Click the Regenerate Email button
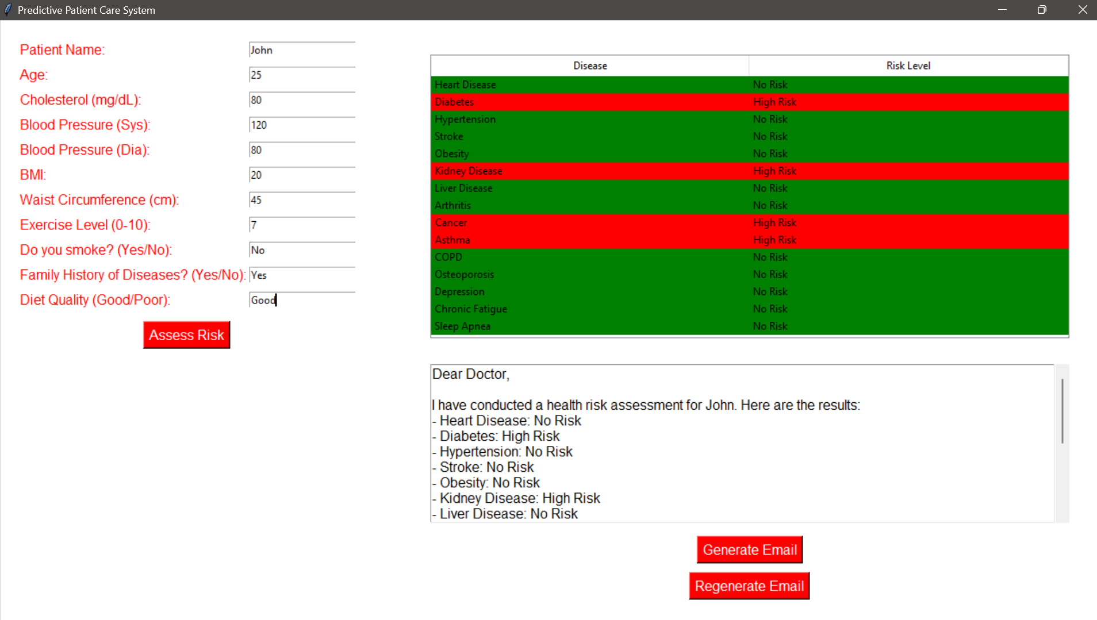Image resolution: width=1097 pixels, height=620 pixels. point(749,586)
